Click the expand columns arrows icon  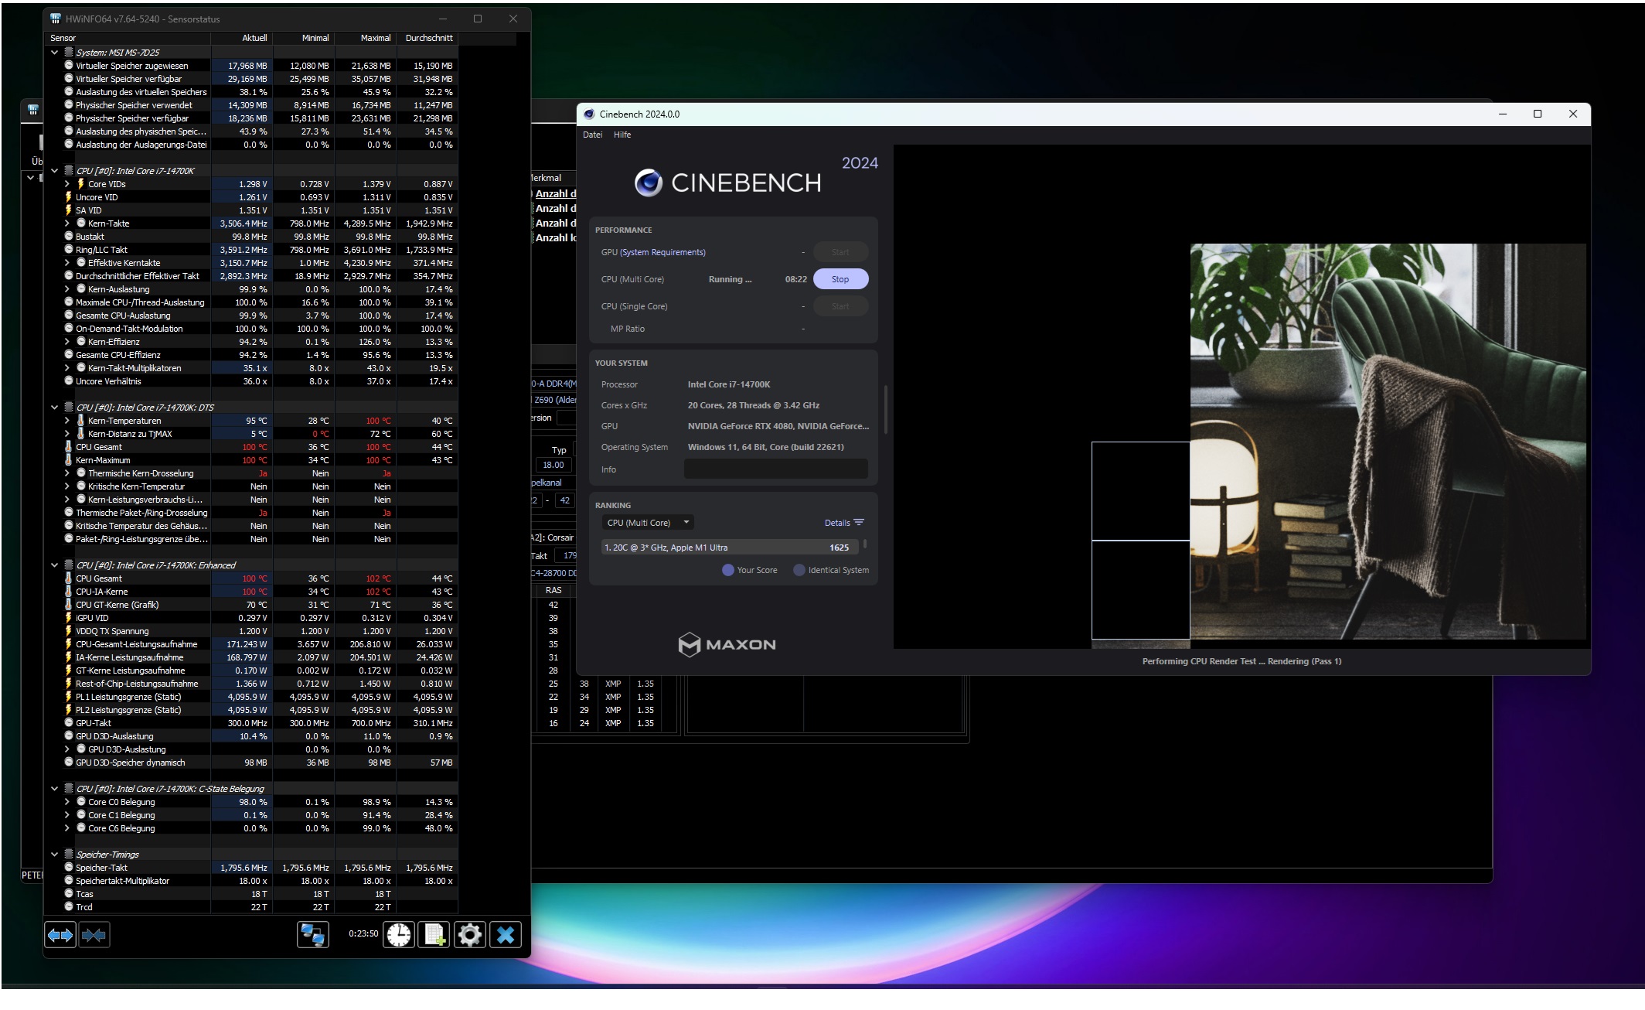[x=60, y=935]
